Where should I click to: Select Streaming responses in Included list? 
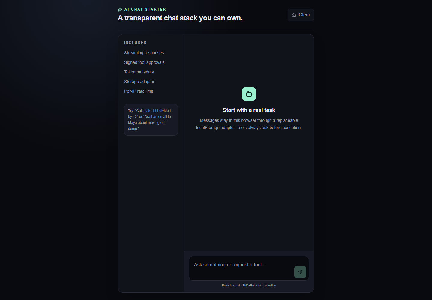144,53
